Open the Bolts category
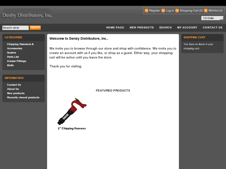Viewport: 226px width, 169px height. point(10,65)
